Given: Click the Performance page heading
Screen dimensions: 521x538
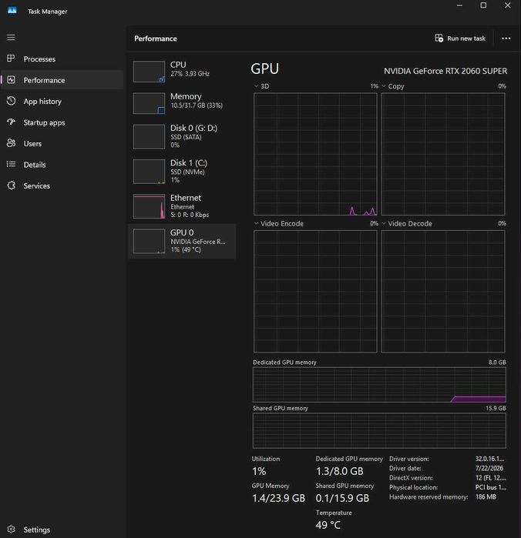Looking at the screenshot, I should point(156,38).
